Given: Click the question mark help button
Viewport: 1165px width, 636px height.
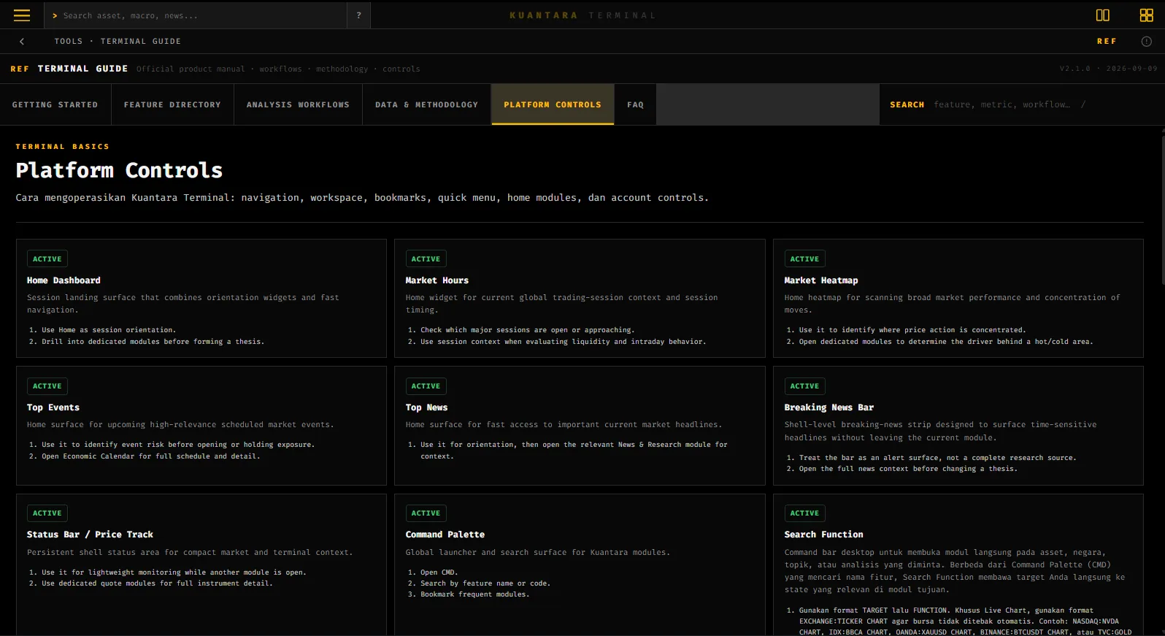Looking at the screenshot, I should 358,15.
